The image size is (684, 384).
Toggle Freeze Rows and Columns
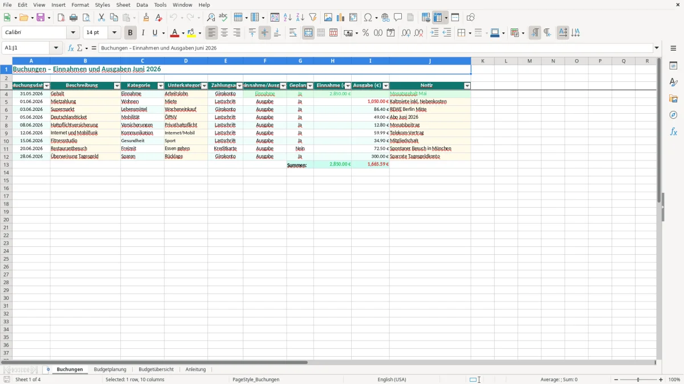click(x=438, y=18)
